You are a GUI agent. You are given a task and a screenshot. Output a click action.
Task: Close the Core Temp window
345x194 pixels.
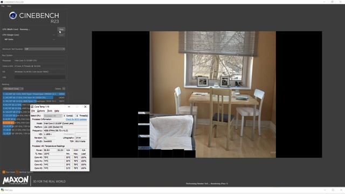[x=85, y=107]
